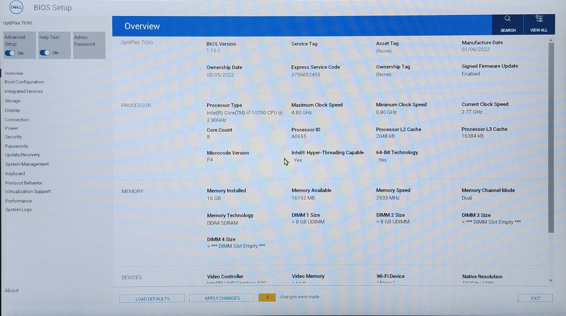566x316 pixels.
Task: Click Core Count value 8
Action: tap(208, 136)
